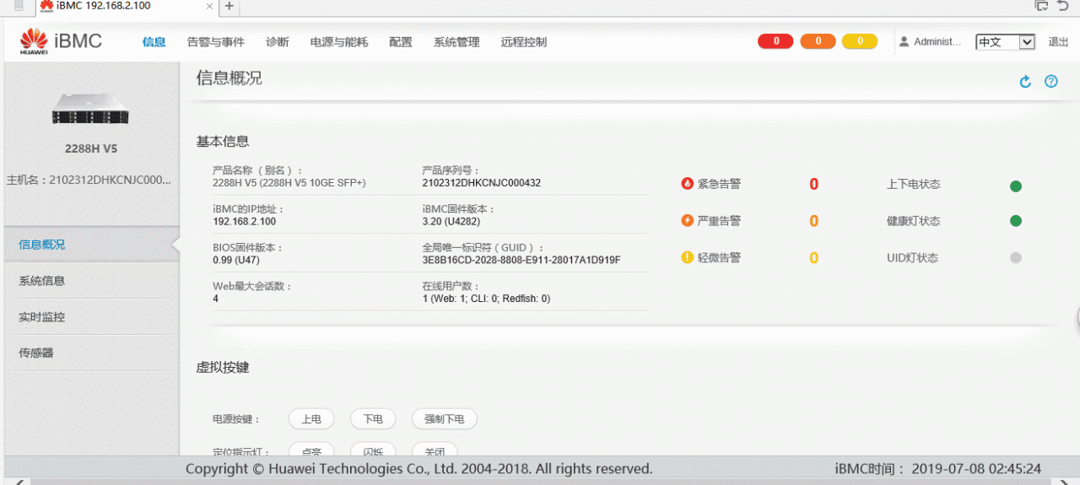
Task: Click the 退出 logout link
Action: point(1058,42)
